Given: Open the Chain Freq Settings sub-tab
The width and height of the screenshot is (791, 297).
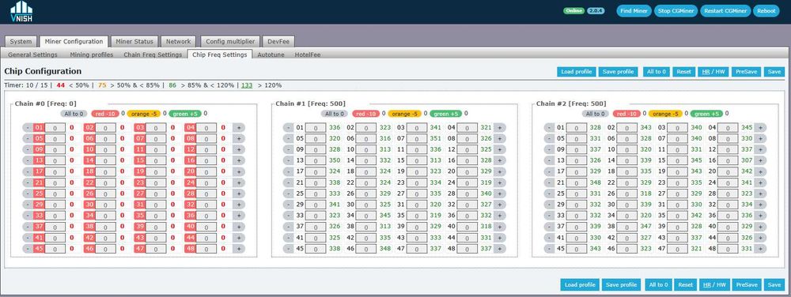Looking at the screenshot, I should 153,55.
